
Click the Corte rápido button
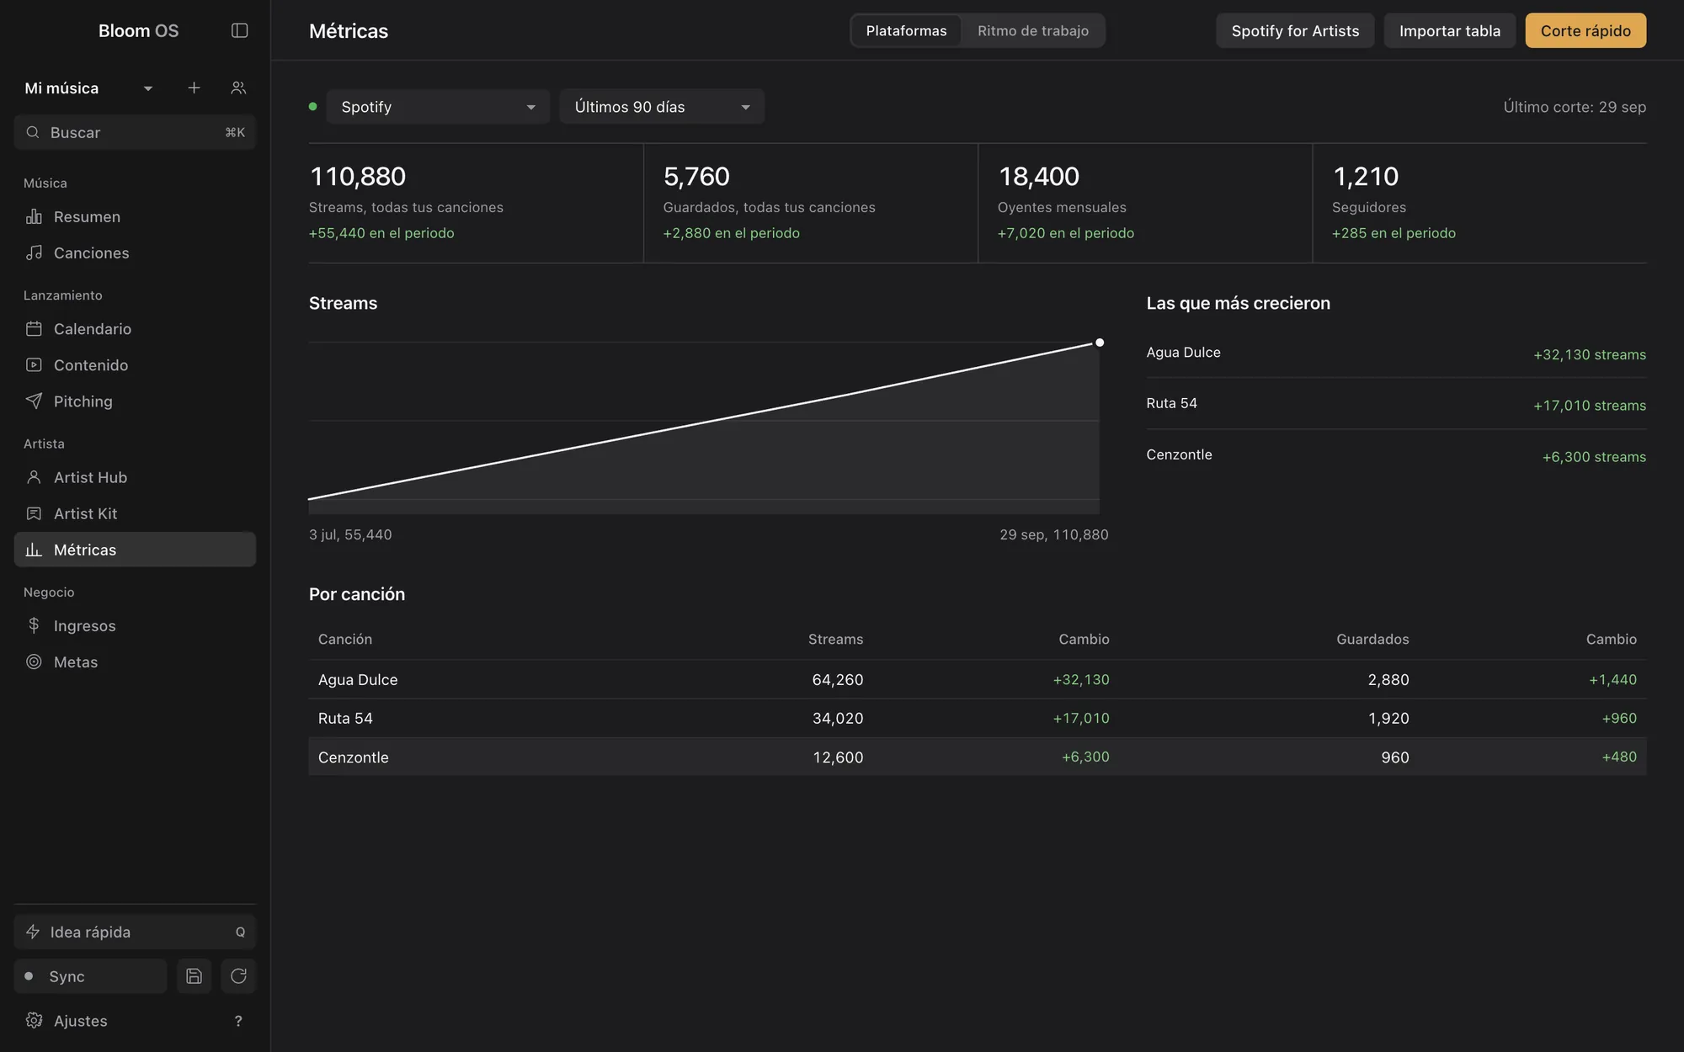pyautogui.click(x=1585, y=30)
